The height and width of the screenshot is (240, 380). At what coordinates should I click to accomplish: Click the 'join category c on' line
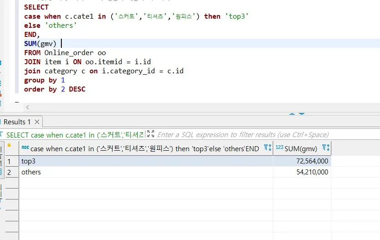pos(104,71)
